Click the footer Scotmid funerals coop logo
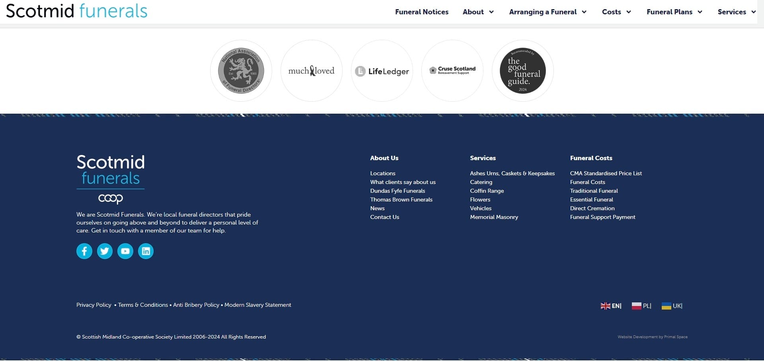Image resolution: width=764 pixels, height=362 pixels. click(x=111, y=179)
